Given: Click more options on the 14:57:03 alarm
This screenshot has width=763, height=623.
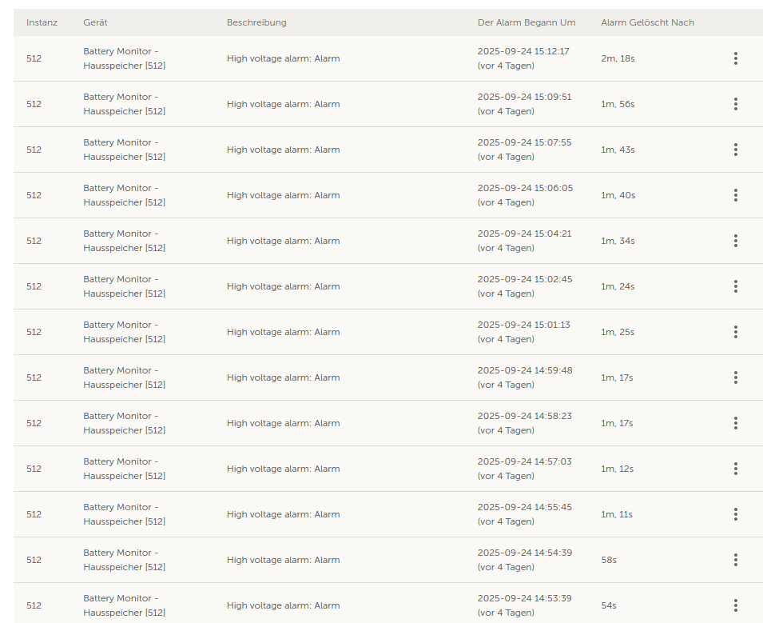Looking at the screenshot, I should 735,469.
